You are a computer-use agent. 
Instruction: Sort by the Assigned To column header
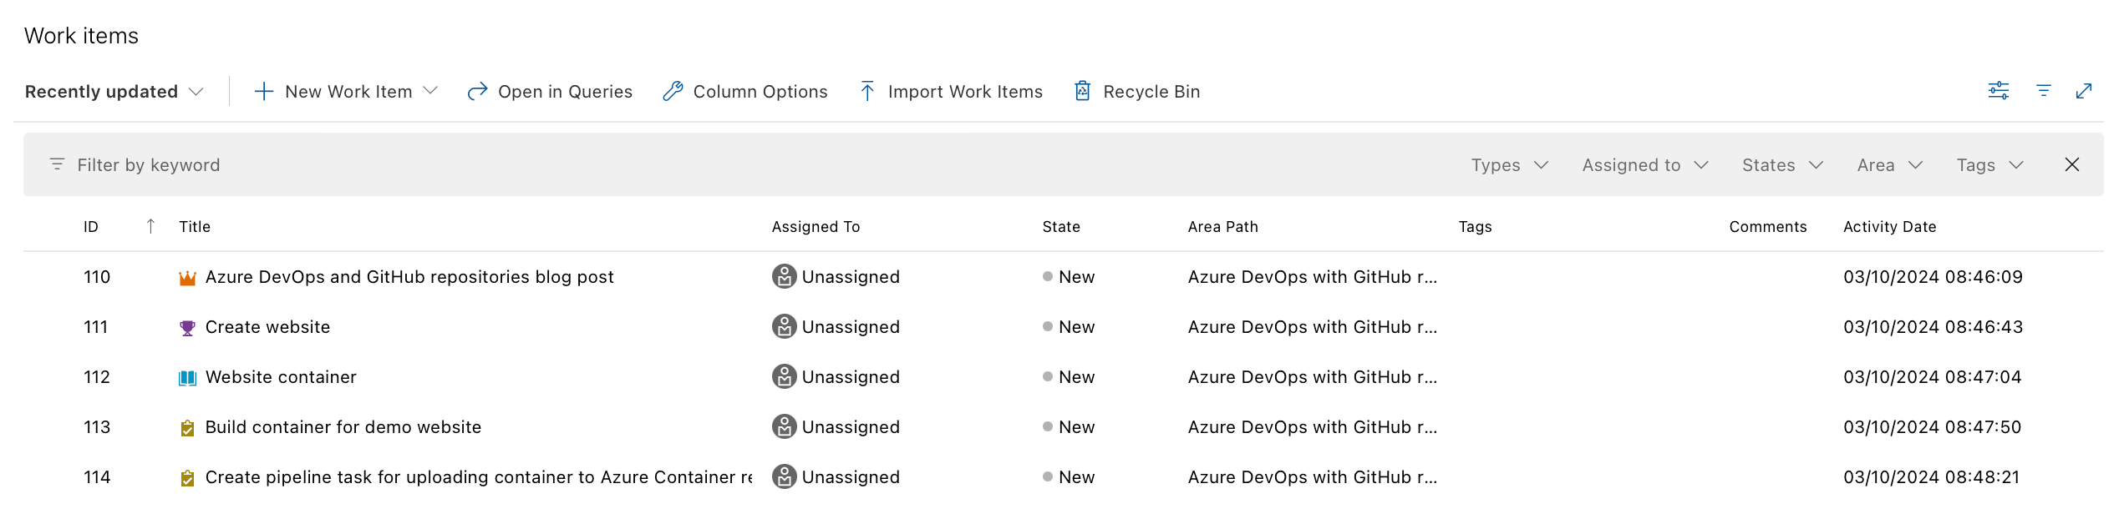816,227
